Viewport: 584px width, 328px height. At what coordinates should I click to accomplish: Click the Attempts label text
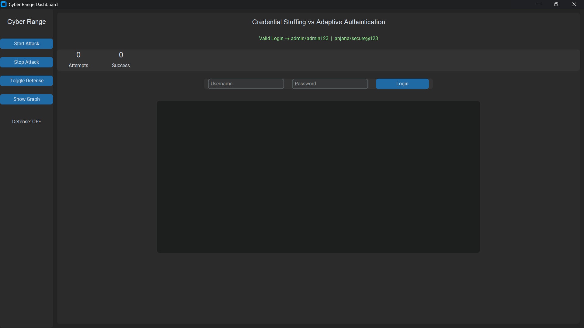coord(78,66)
